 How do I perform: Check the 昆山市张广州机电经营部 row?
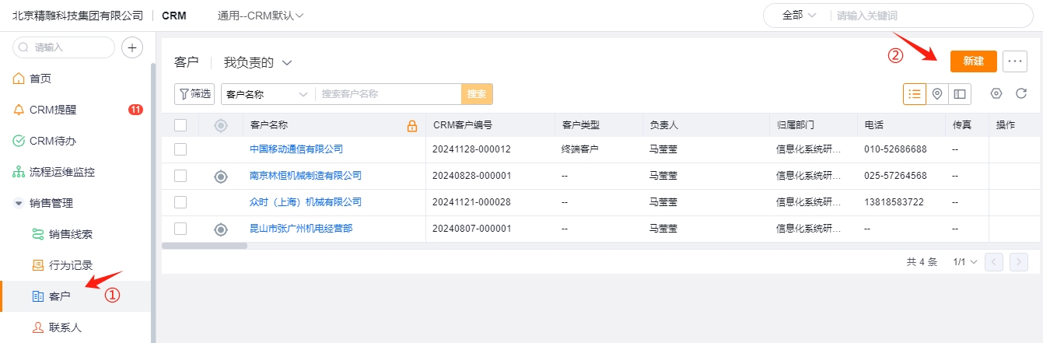[180, 229]
